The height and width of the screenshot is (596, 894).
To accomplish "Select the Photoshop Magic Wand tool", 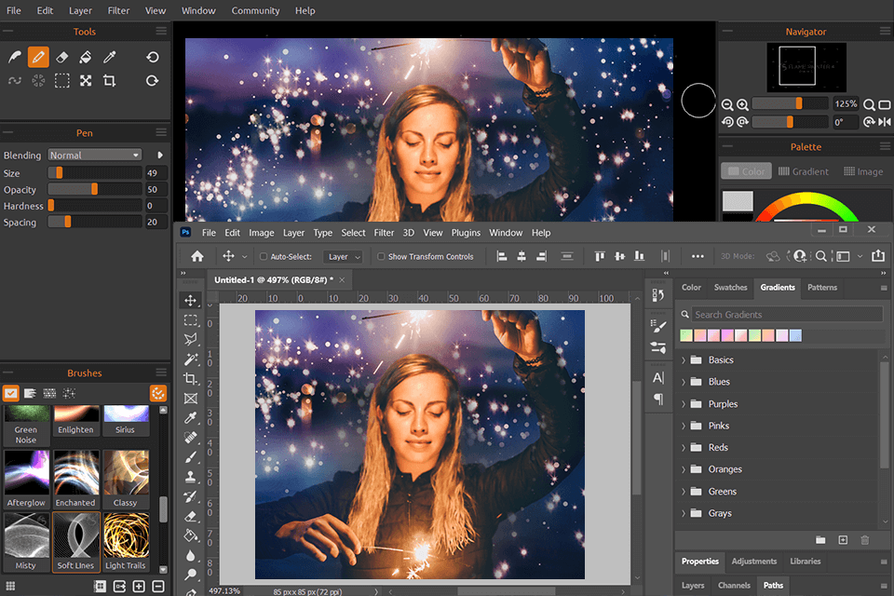I will coord(191,359).
